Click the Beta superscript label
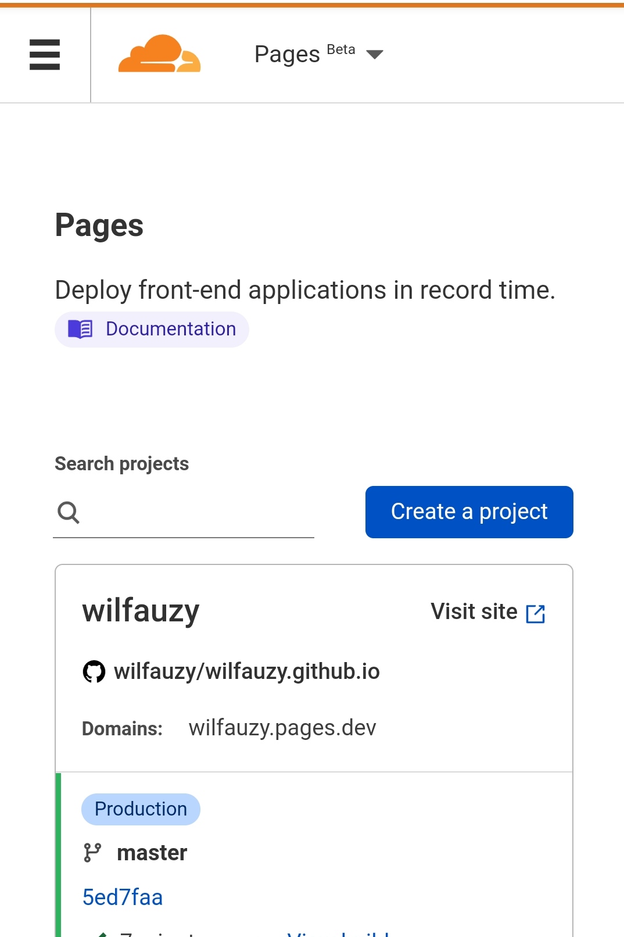This screenshot has width=624, height=937. point(341,49)
